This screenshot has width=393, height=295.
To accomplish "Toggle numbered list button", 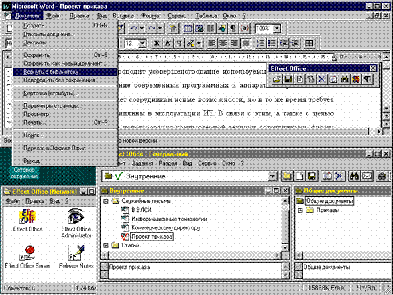I will 261,44.
